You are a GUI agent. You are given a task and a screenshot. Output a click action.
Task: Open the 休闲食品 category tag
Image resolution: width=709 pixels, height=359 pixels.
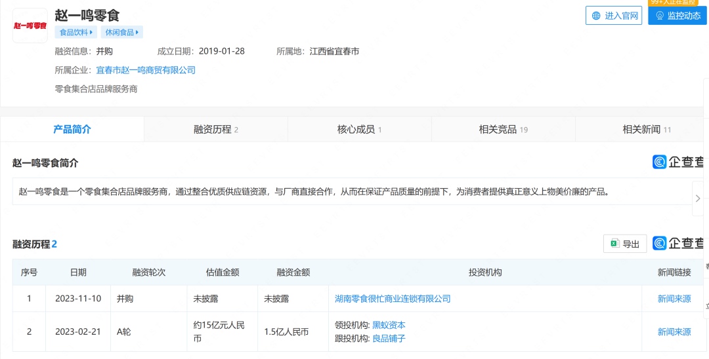121,32
